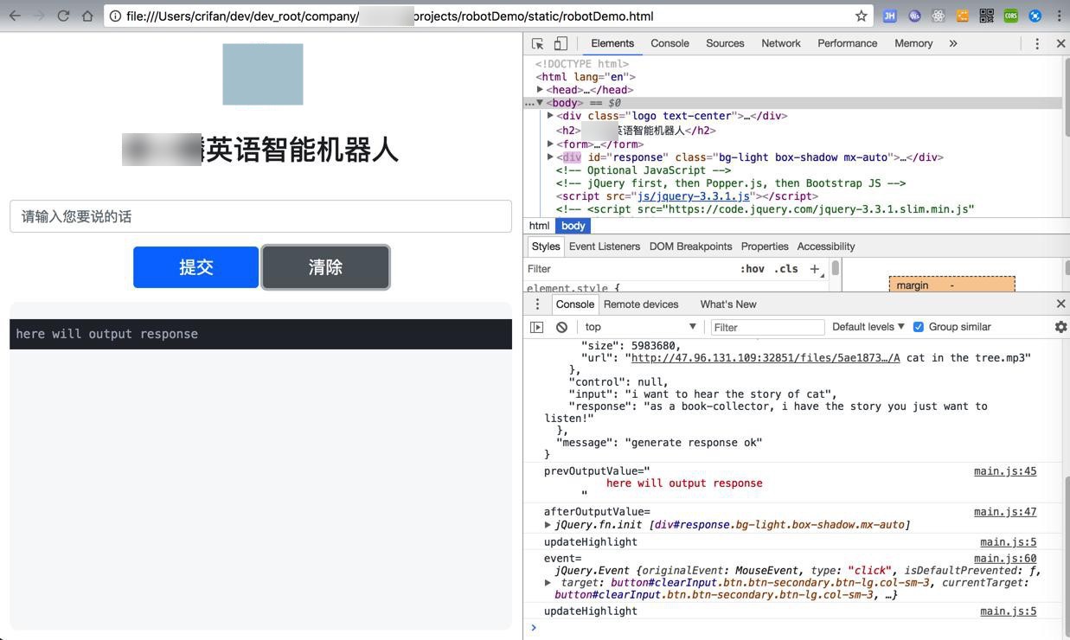Screen dimensions: 1070x640
Task: Collapse the body element node
Action: pos(540,103)
